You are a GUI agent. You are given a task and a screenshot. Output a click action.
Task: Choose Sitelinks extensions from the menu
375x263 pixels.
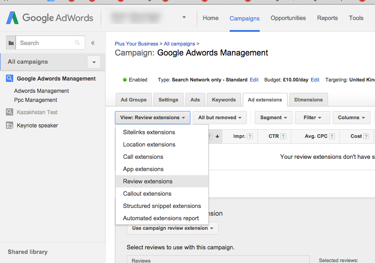point(162,132)
